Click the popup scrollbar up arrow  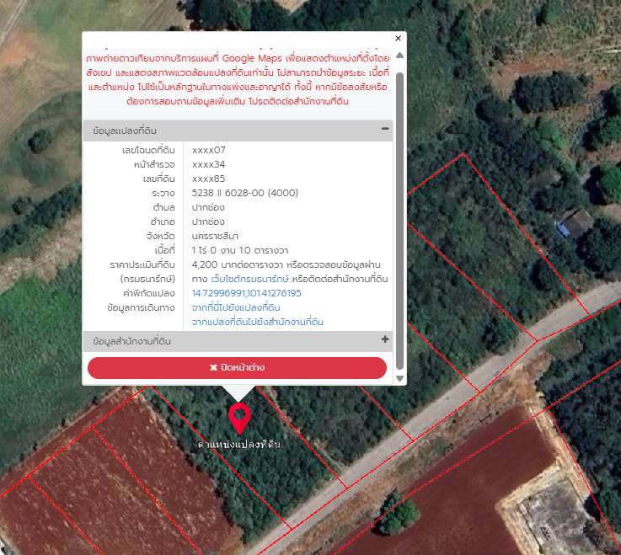pos(399,55)
